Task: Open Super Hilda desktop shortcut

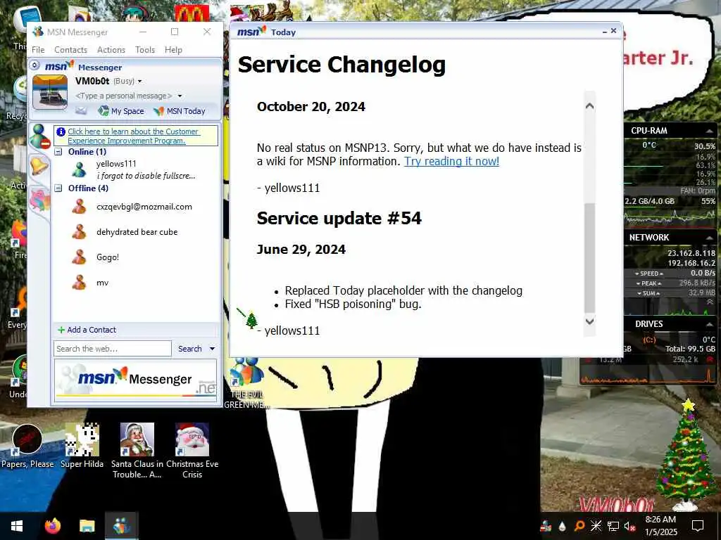Action: pyautogui.click(x=82, y=446)
